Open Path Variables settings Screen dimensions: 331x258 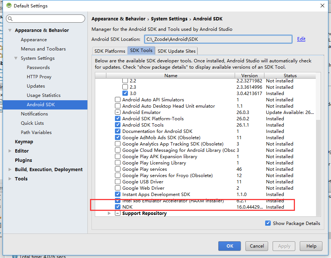(36, 133)
